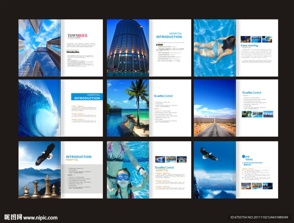Viewport: 294px width, 223px height.
Task: Click the TOWNHOUE logo title
Action: pos(78,36)
